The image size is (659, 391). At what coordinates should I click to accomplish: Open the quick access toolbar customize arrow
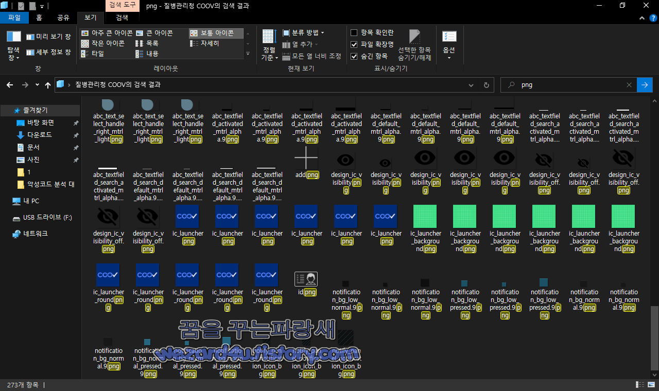click(42, 6)
